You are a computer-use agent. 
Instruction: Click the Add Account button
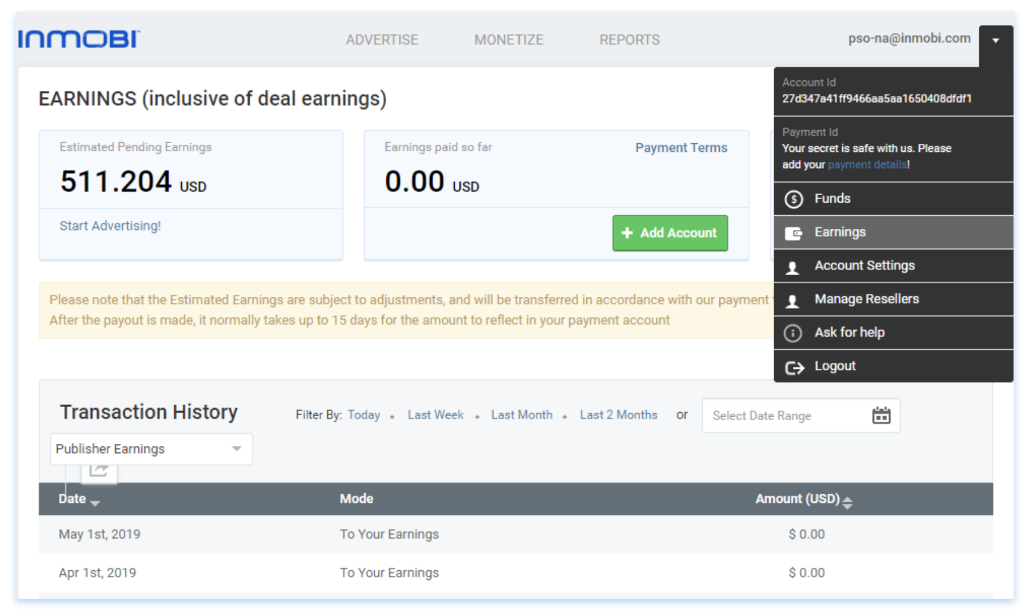pyautogui.click(x=670, y=233)
